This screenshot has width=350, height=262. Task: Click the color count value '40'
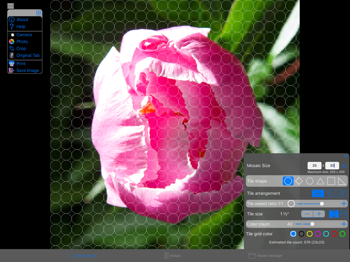tap(289, 224)
